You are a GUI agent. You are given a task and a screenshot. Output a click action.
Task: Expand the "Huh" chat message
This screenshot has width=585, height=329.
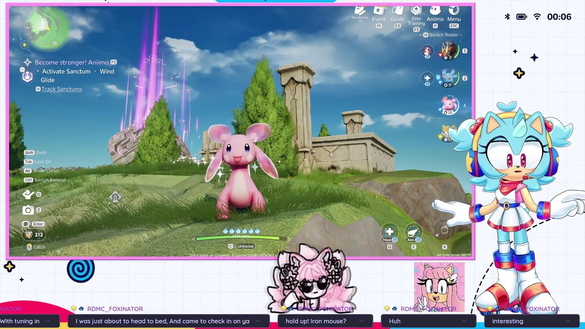[x=429, y=321]
